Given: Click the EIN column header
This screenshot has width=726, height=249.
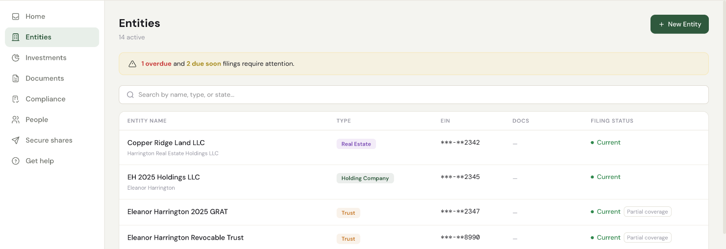Looking at the screenshot, I should click(x=445, y=121).
